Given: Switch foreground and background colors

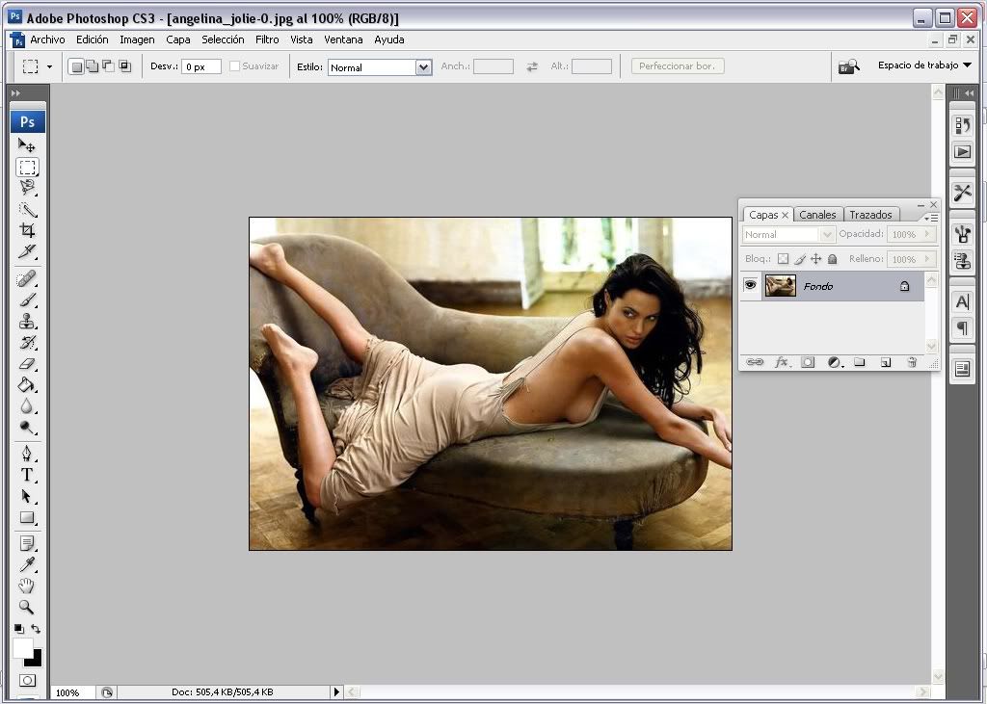Looking at the screenshot, I should click(36, 629).
